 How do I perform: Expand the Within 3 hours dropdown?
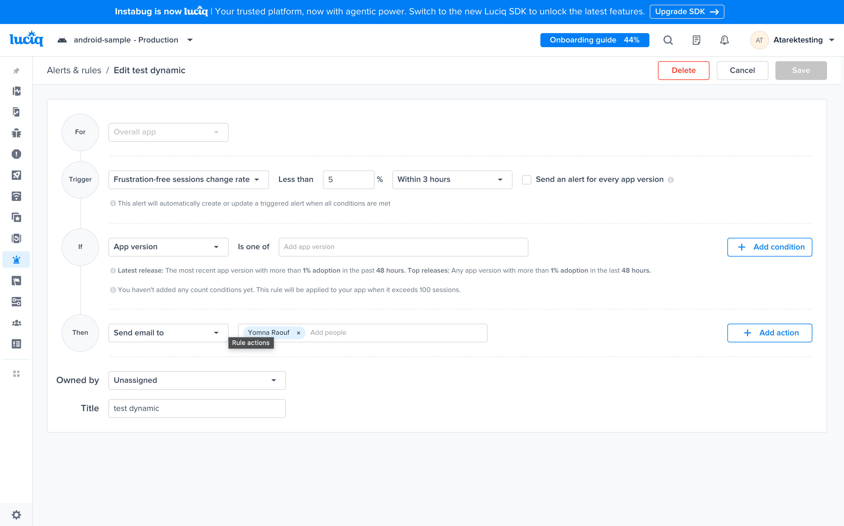(452, 180)
